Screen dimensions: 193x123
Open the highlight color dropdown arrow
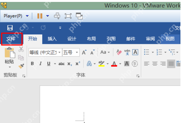coord(108,64)
